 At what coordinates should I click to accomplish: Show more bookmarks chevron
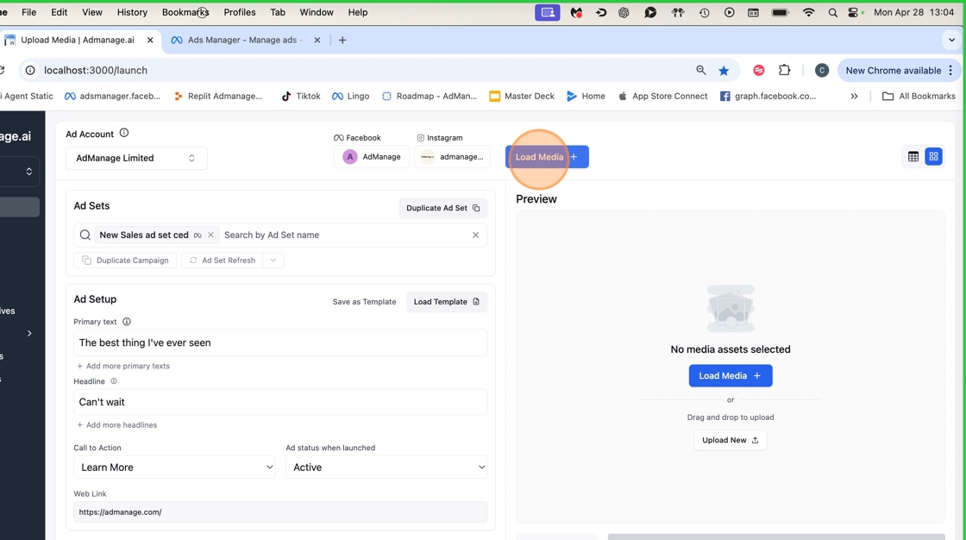point(854,96)
